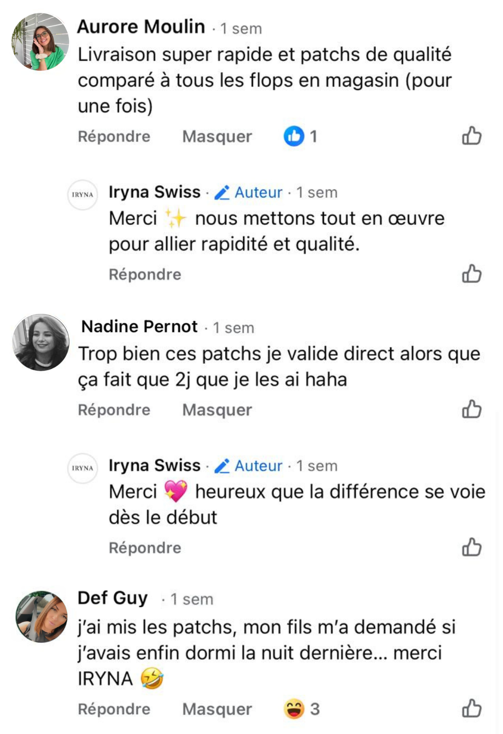503x734 pixels.
Task: Reply to Aurore Moulin's comment
Action: [x=114, y=136]
